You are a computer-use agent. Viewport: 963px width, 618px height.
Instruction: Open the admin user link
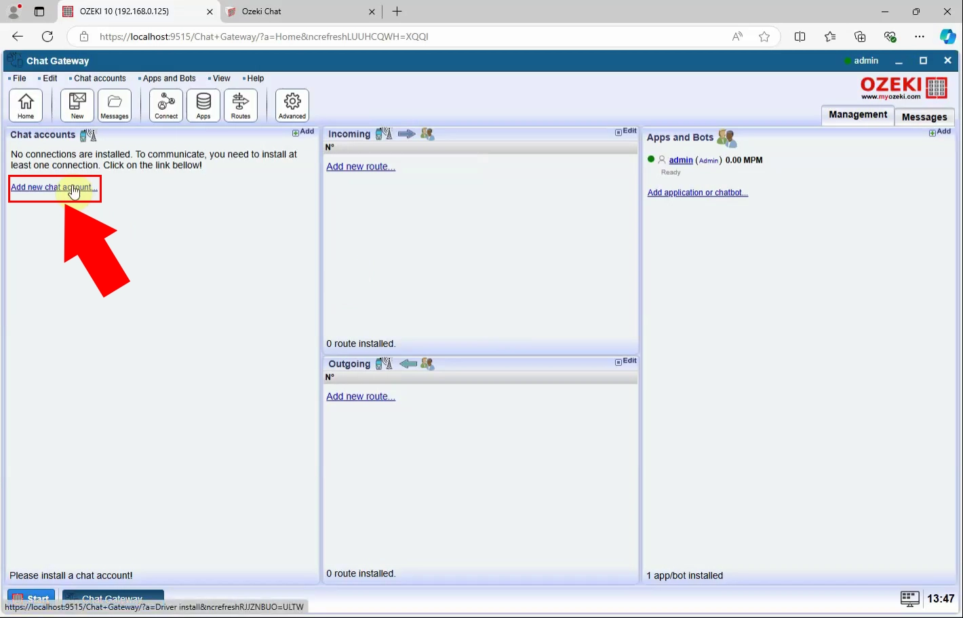tap(681, 161)
